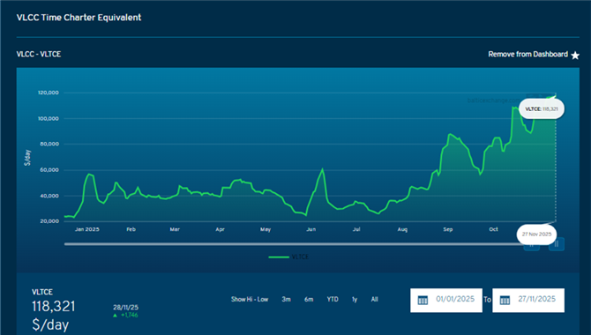Click the Mar x-axis label

tap(175, 229)
